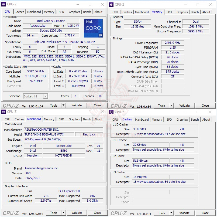Click the empty DRAM Idle Timer field

173,81
